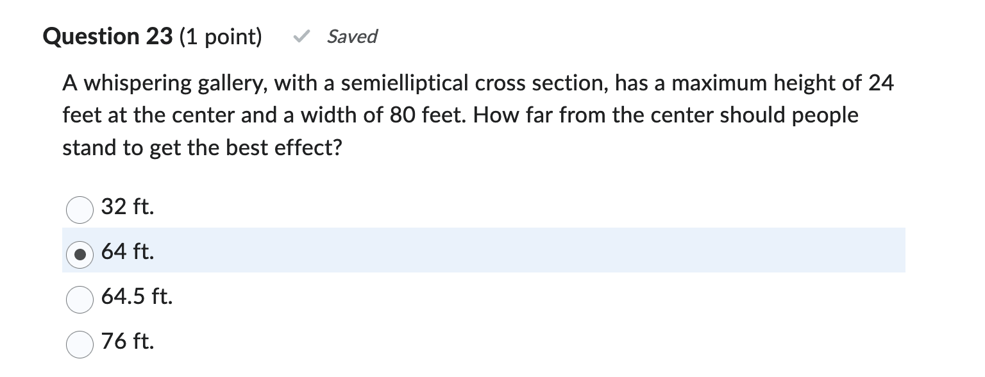Click the Saved checkmark icon

(301, 37)
